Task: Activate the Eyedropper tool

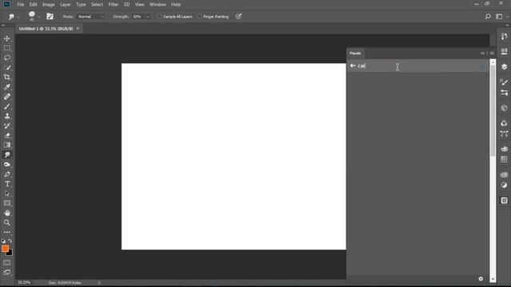Action: pyautogui.click(x=7, y=87)
